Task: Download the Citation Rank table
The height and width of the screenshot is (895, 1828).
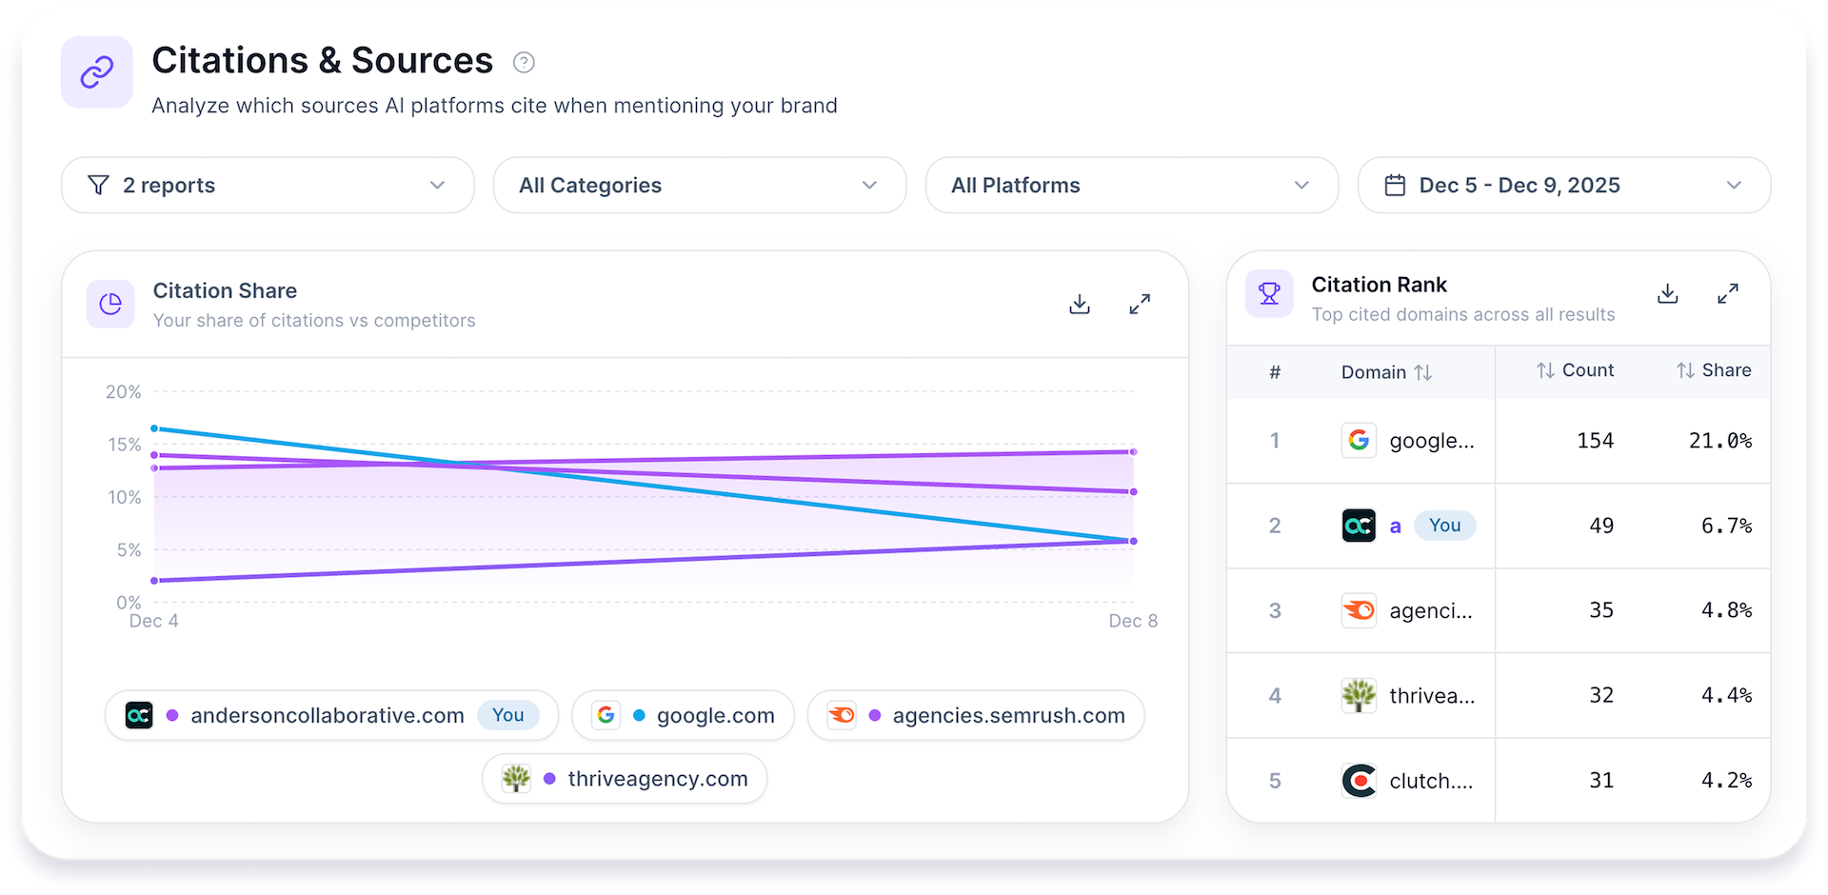Action: click(1667, 294)
